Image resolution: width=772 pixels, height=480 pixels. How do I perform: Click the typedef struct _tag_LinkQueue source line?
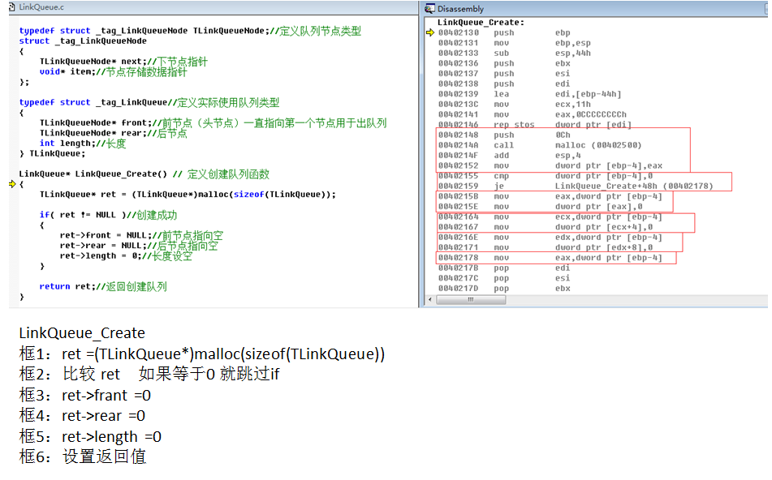(x=149, y=102)
